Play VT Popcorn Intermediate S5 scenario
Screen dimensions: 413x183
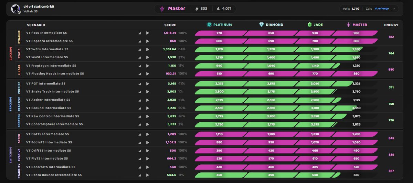(x=148, y=41)
